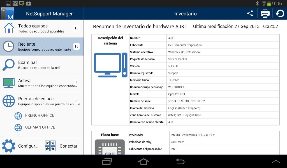
Task: Open Examinar network search
Action: [x=42, y=65]
